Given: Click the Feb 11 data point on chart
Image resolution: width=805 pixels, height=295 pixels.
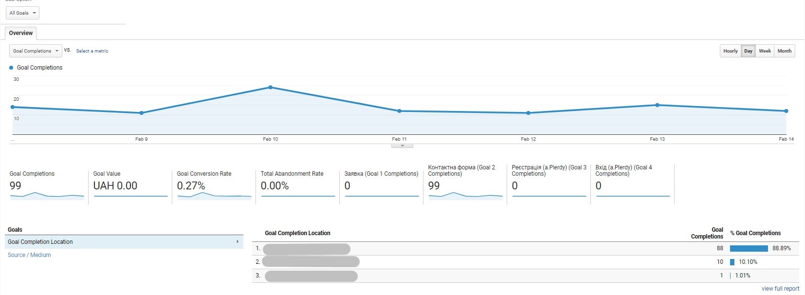Looking at the screenshot, I should (x=400, y=111).
